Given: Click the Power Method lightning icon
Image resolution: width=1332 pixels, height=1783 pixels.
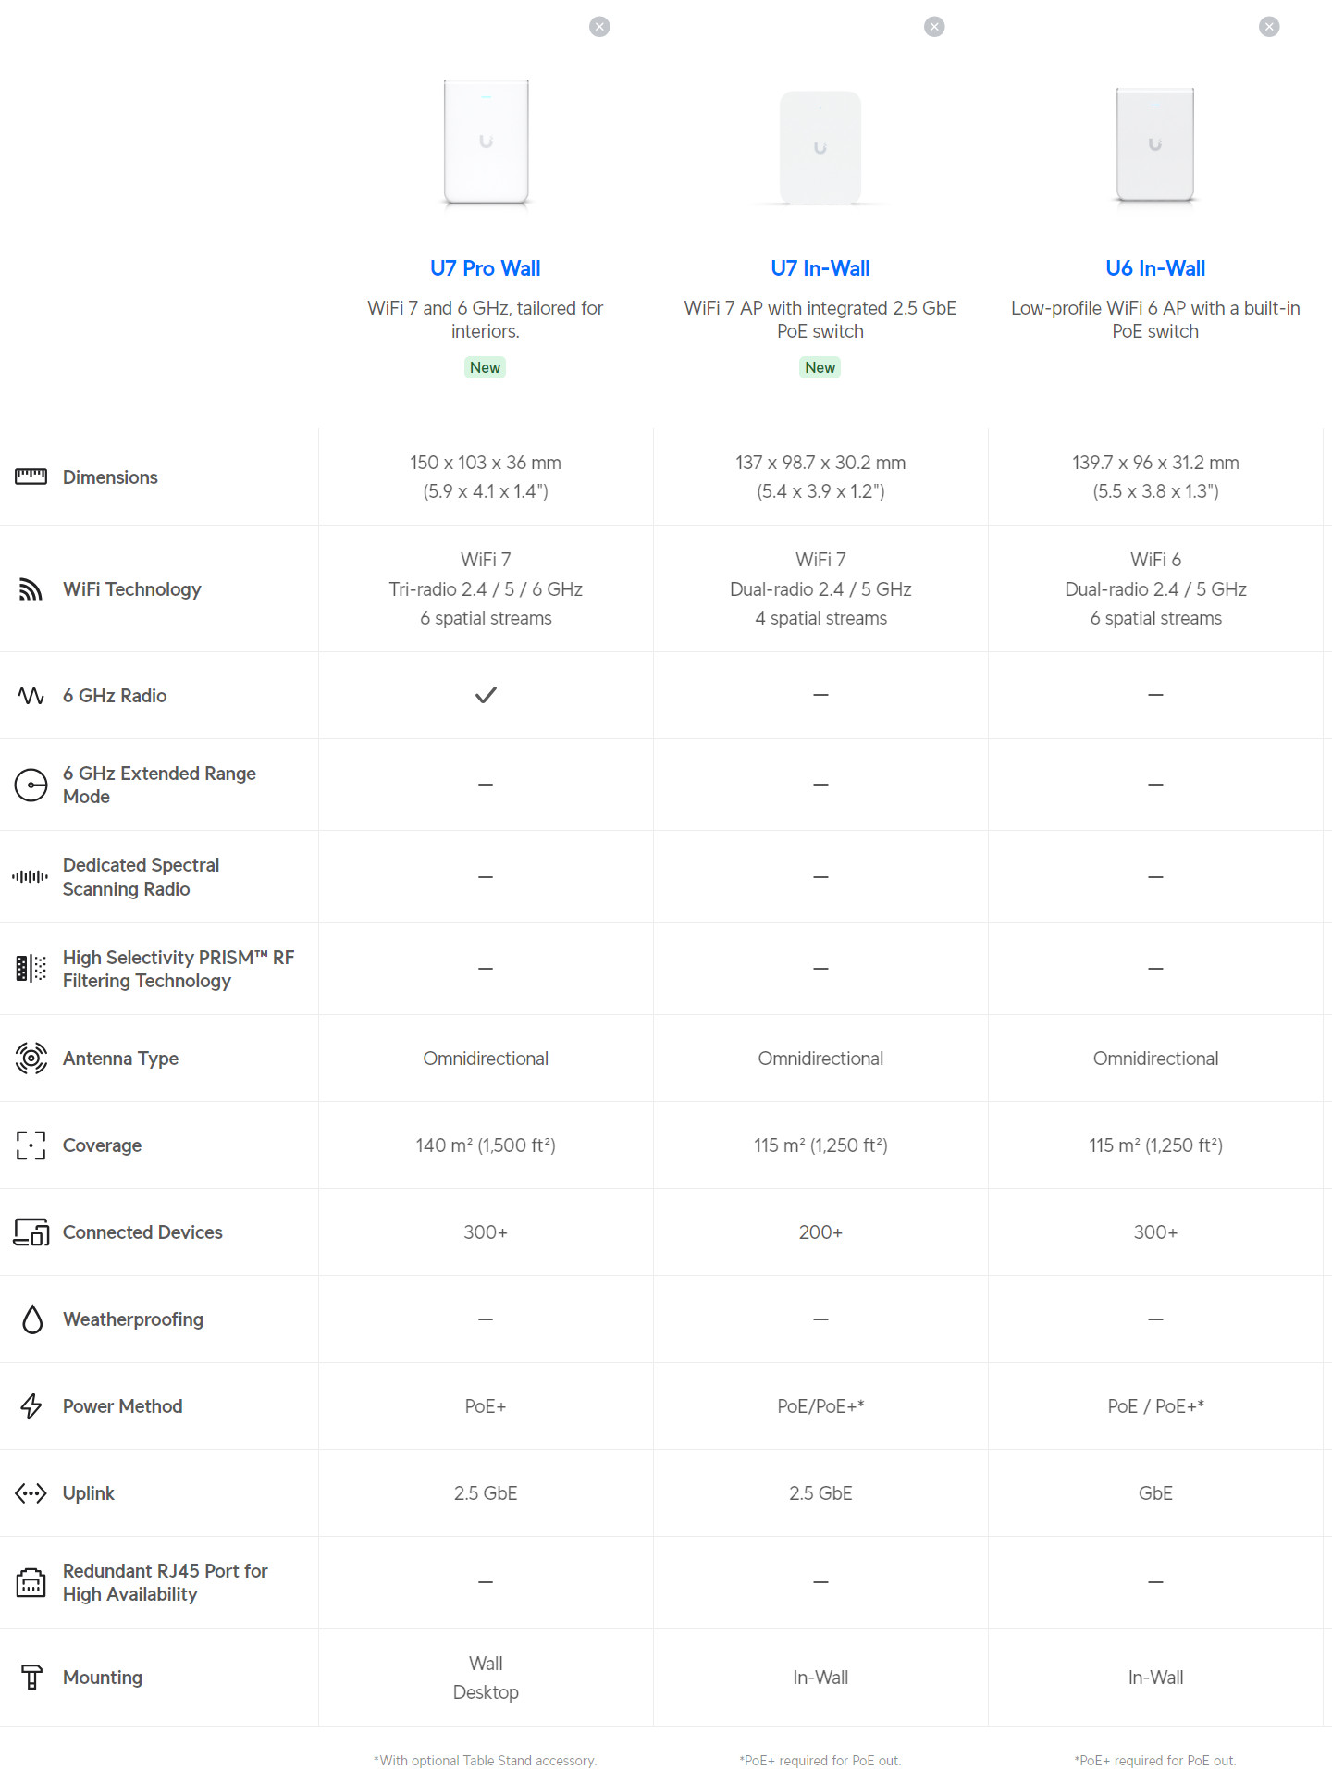Looking at the screenshot, I should [x=31, y=1406].
